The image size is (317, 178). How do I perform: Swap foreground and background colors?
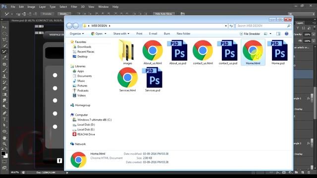point(6,149)
